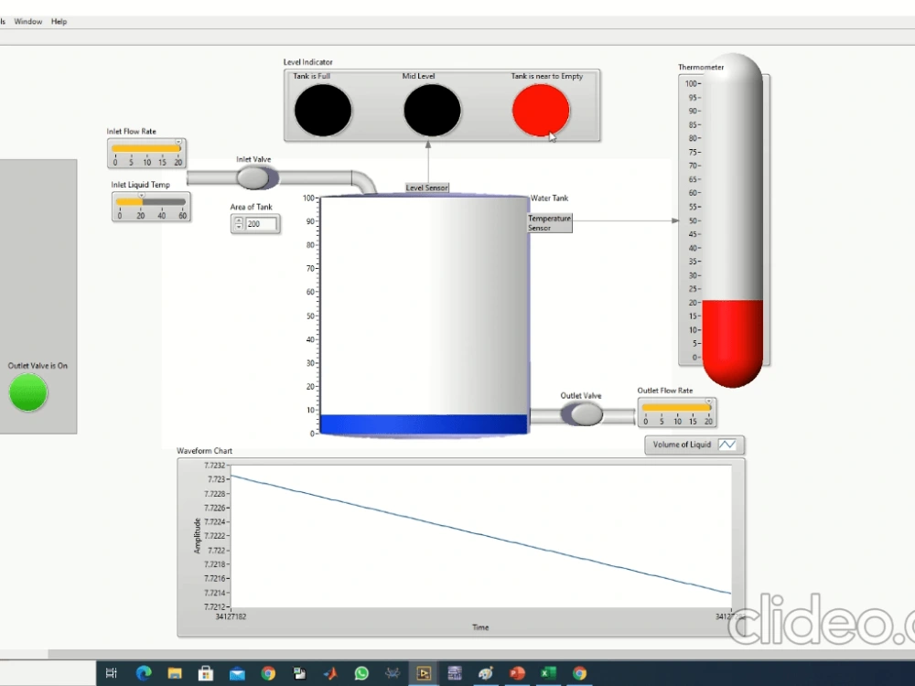Click the Temperature Sensor block
Viewport: 915px width, 686px height.
(x=548, y=223)
